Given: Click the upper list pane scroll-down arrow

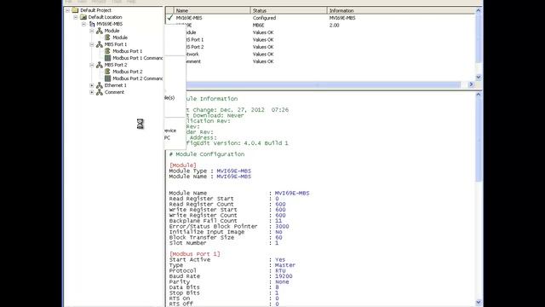Looking at the screenshot, I should (x=479, y=77).
